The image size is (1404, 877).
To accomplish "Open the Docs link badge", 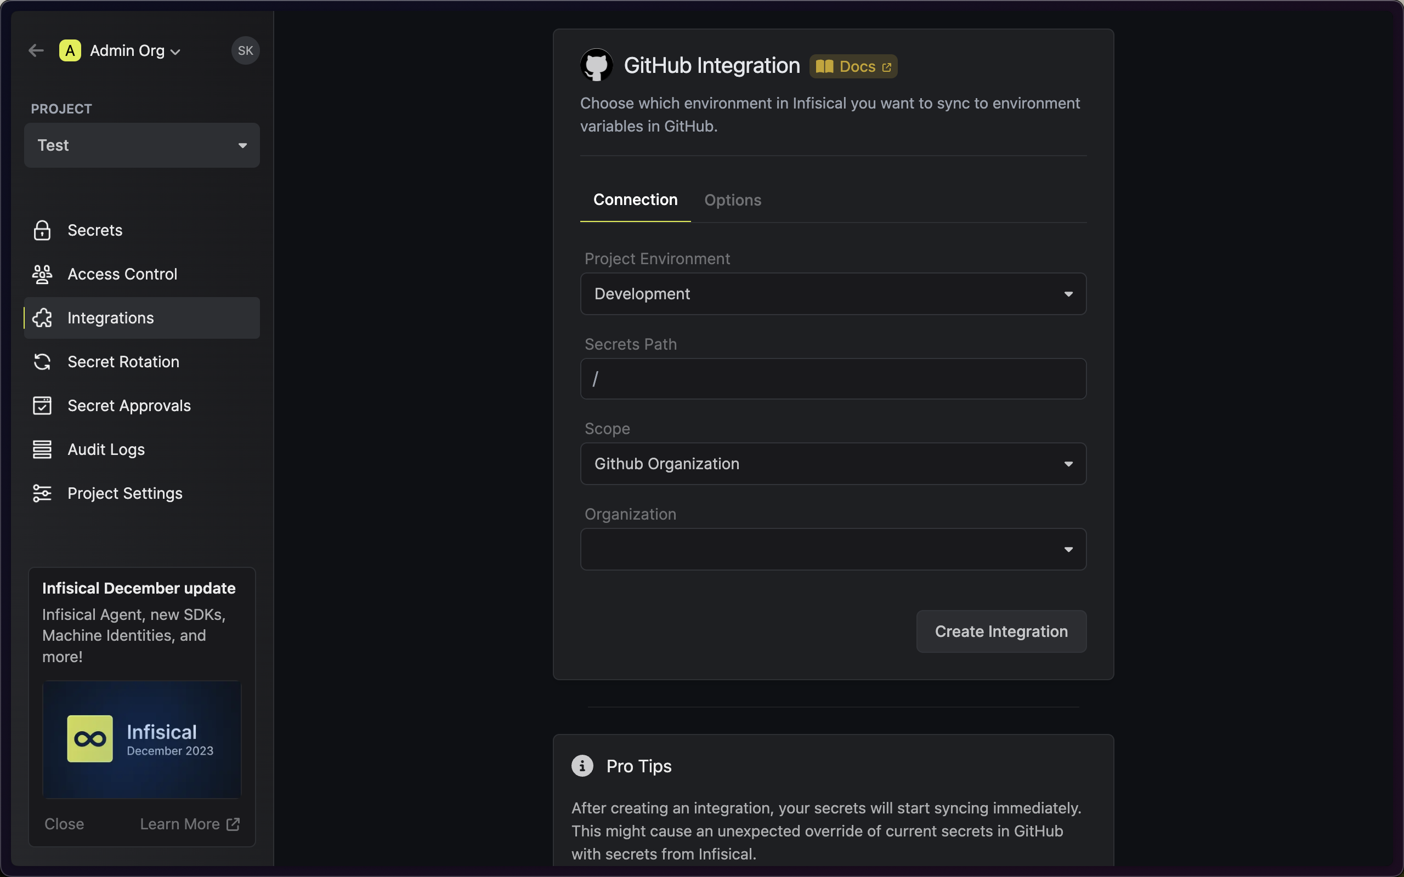I will 853,66.
